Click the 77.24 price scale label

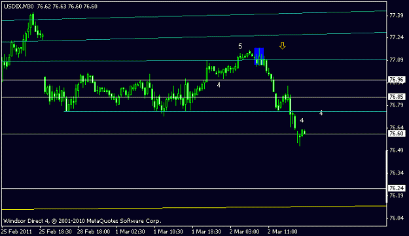tap(396, 37)
